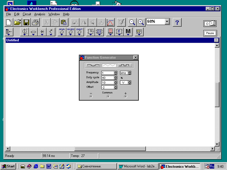Print the circuit with the printer icon

click(x=35, y=22)
